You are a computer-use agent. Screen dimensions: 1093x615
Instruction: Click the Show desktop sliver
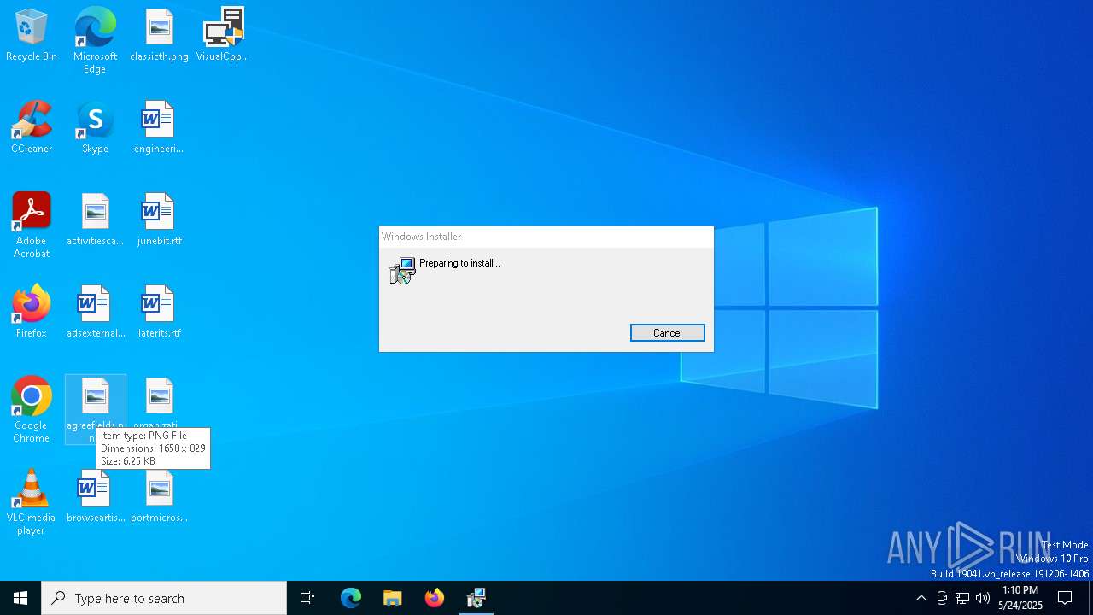(x=1090, y=598)
